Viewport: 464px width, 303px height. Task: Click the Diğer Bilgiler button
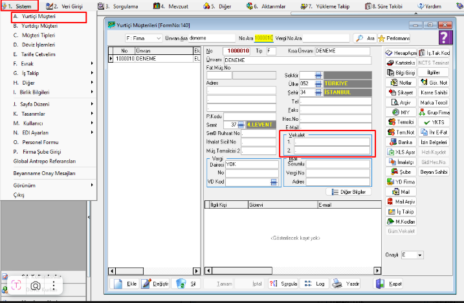tap(349, 192)
